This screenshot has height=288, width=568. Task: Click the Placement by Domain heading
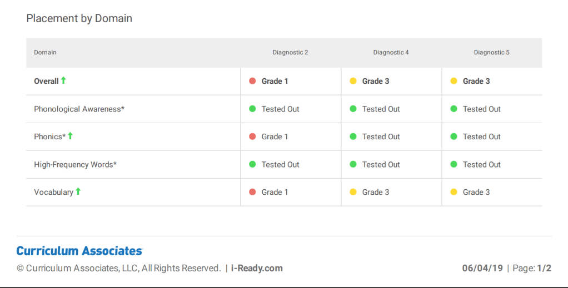(79, 18)
